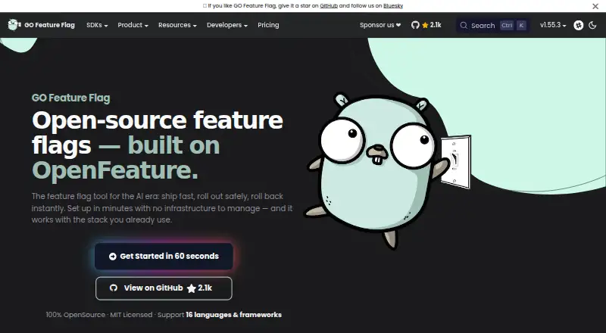Click the 'OpenFeature.' headline word
606x333 pixels.
(x=115, y=170)
